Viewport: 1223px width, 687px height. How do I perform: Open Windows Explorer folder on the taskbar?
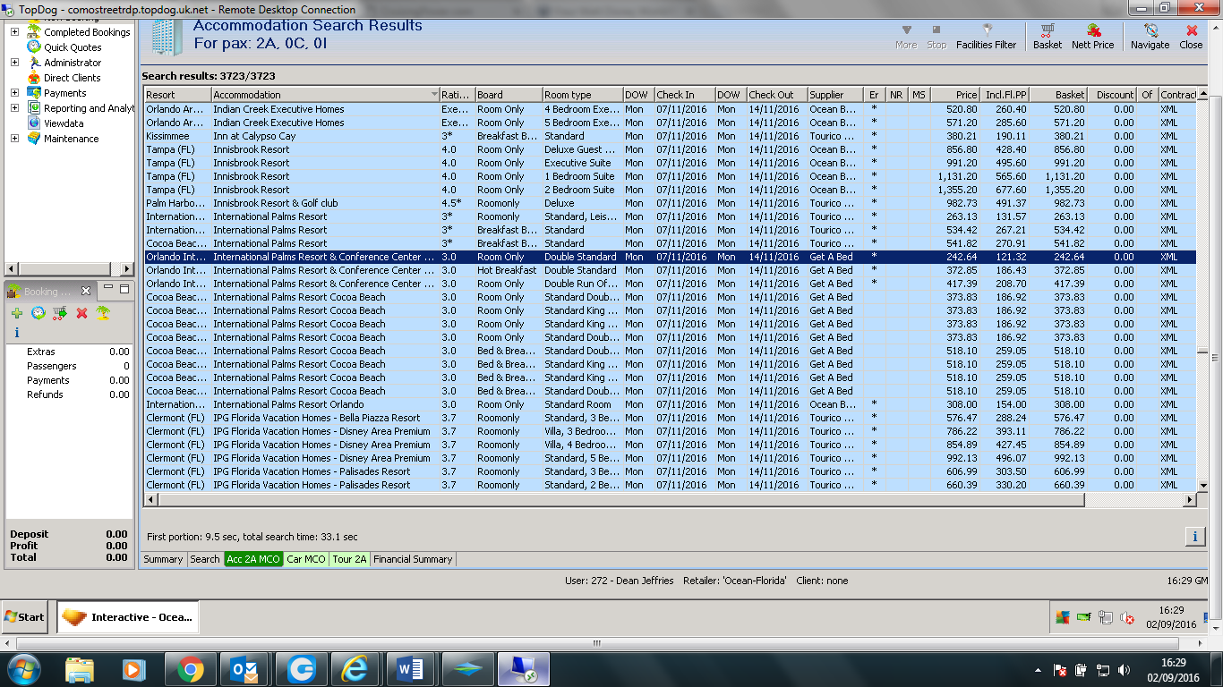point(80,669)
